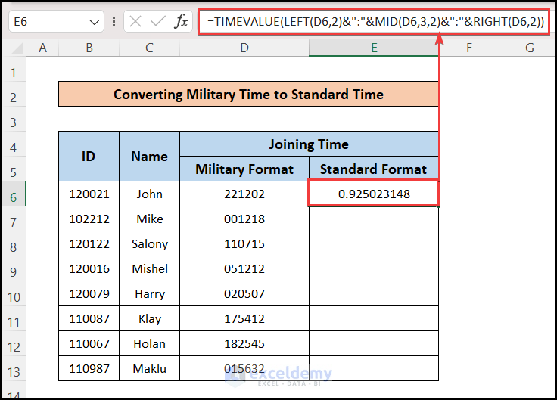The image size is (557, 400).
Task: Click name cell Maklu
Action: point(150,368)
